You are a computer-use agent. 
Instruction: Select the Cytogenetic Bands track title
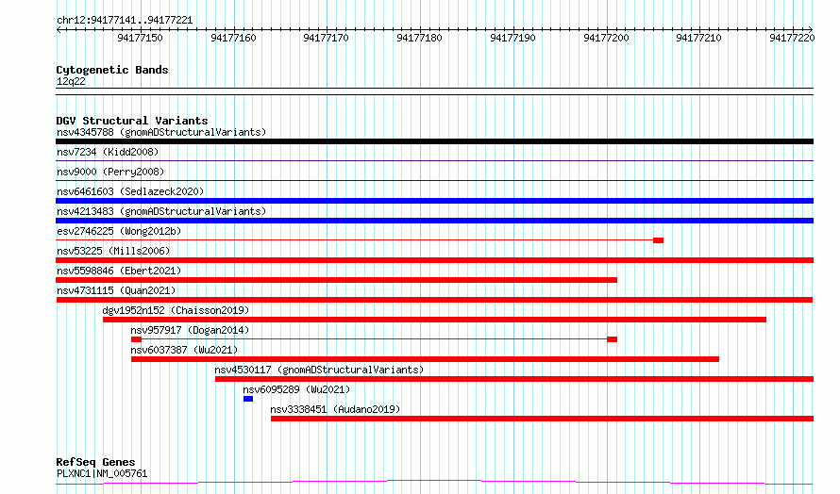112,70
